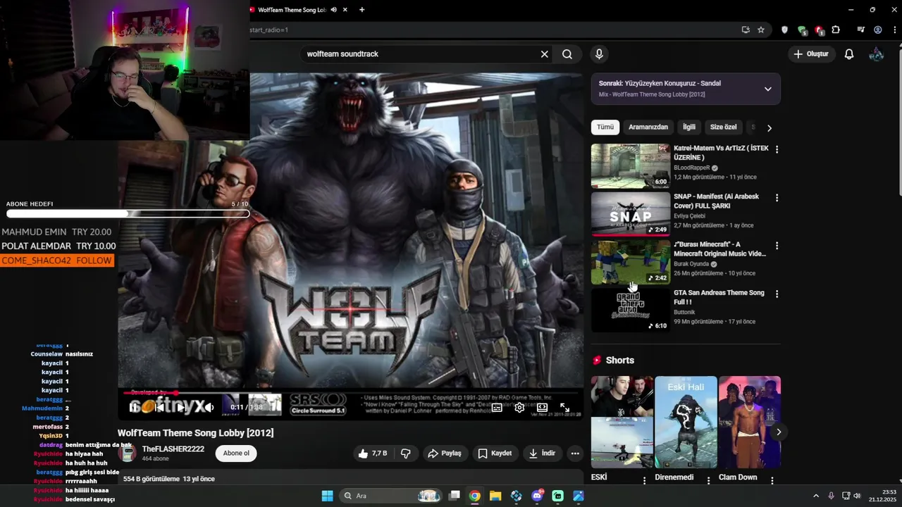Go to the previous video in player

[x=160, y=407]
